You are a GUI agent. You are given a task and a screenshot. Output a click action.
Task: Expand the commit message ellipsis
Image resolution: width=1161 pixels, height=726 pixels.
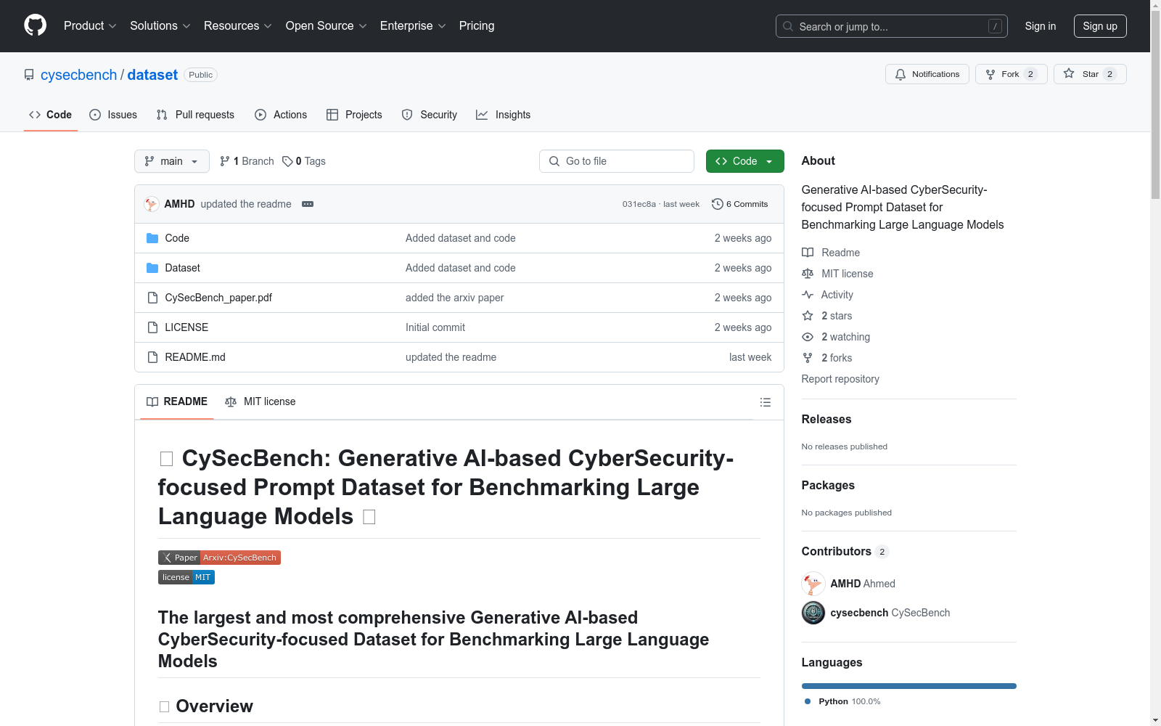coord(308,204)
